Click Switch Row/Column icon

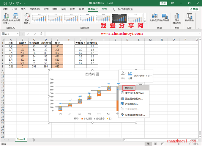click(x=155, y=17)
